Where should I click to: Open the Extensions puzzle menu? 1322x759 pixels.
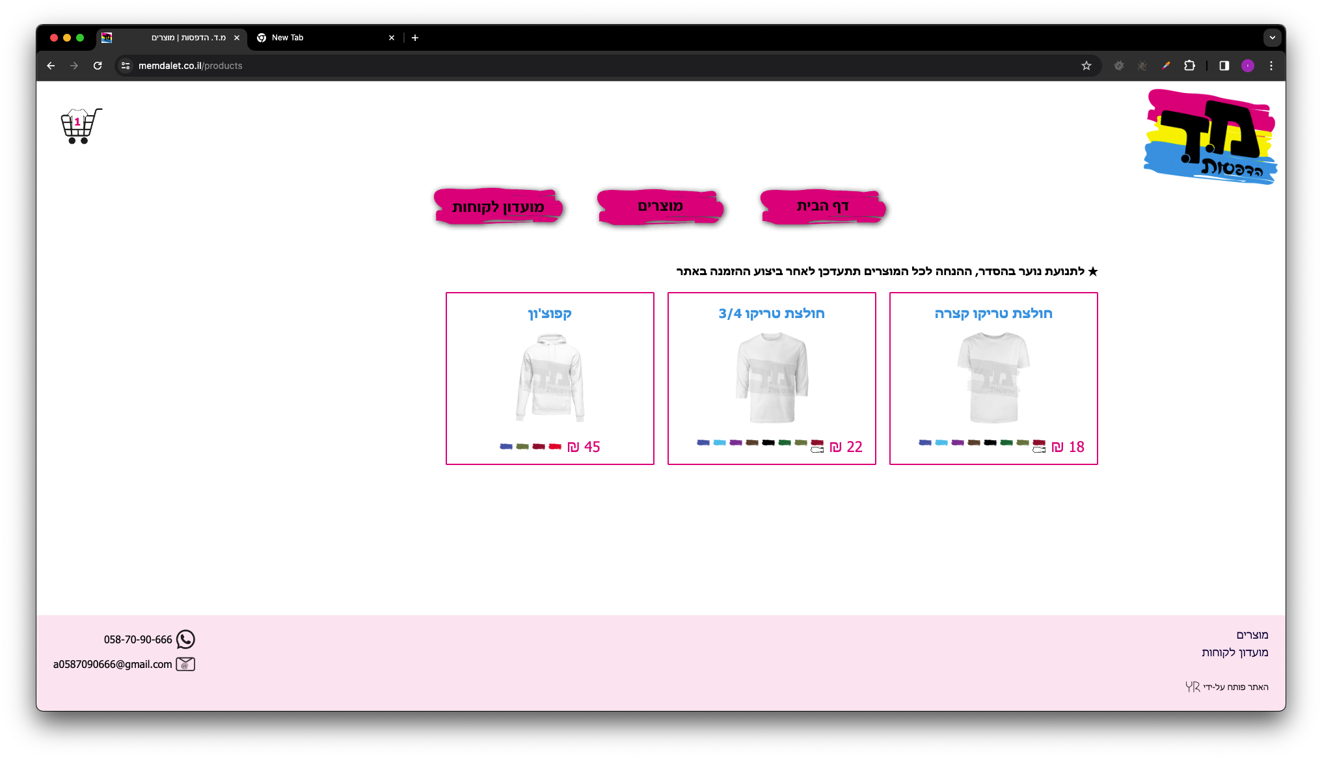(x=1190, y=66)
